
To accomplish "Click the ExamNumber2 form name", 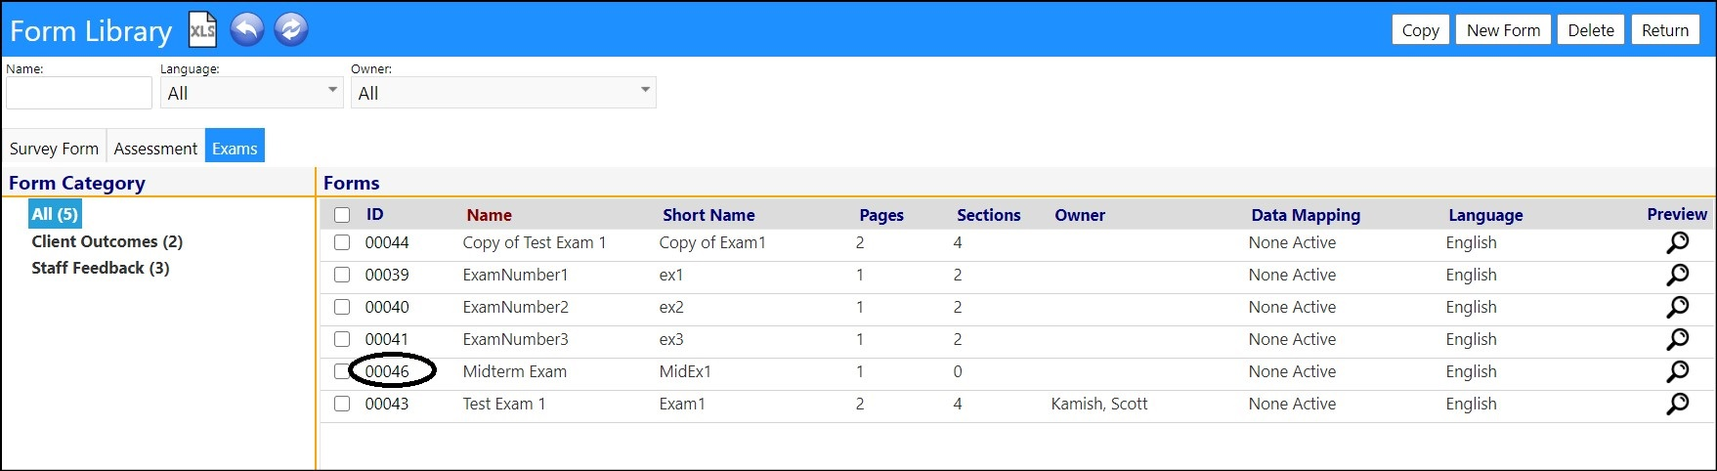I will pos(516,307).
